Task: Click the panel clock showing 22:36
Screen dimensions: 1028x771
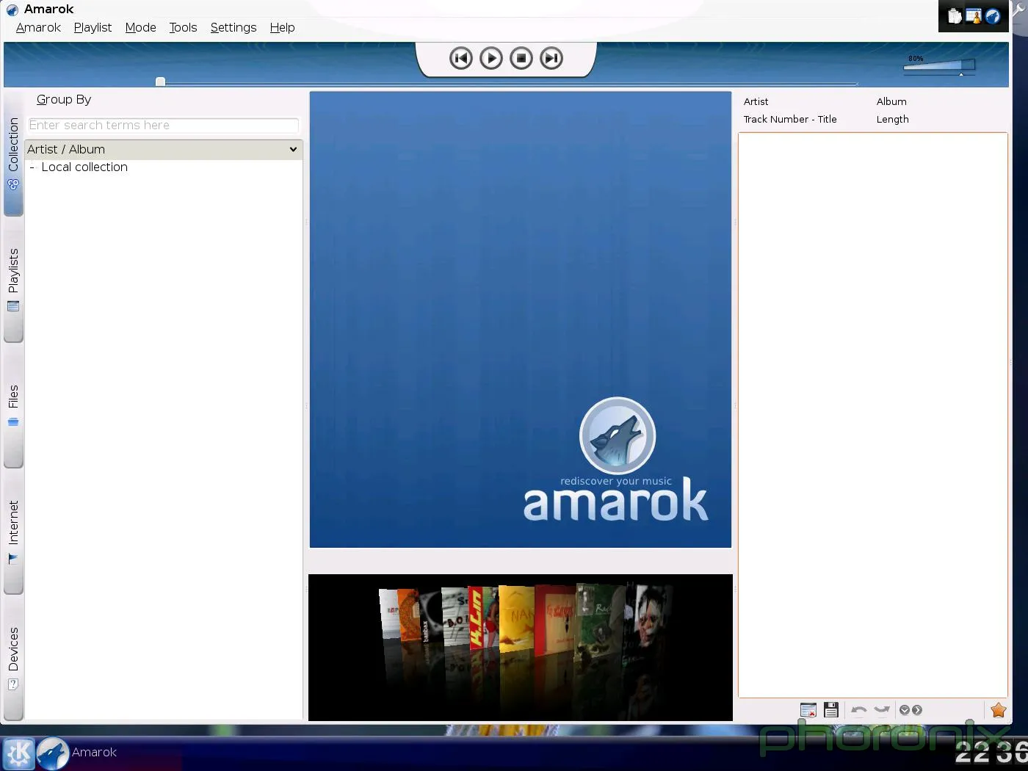Action: (x=991, y=753)
